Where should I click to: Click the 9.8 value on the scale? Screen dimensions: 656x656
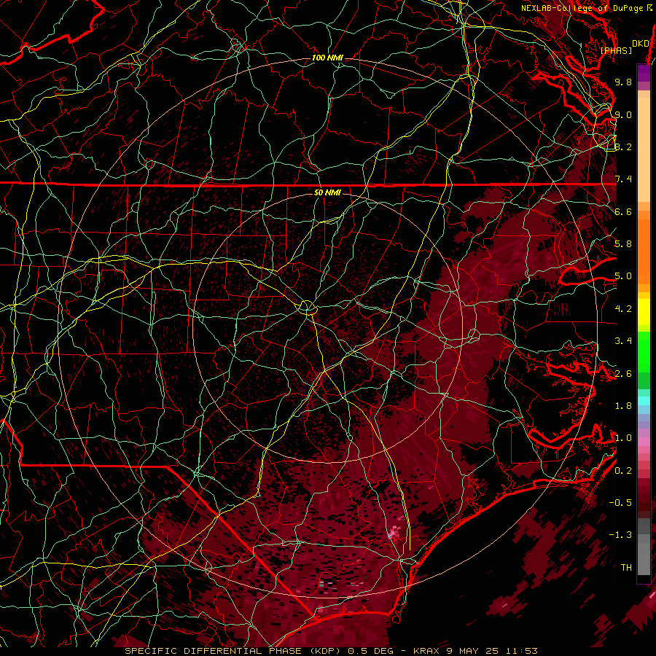point(623,82)
